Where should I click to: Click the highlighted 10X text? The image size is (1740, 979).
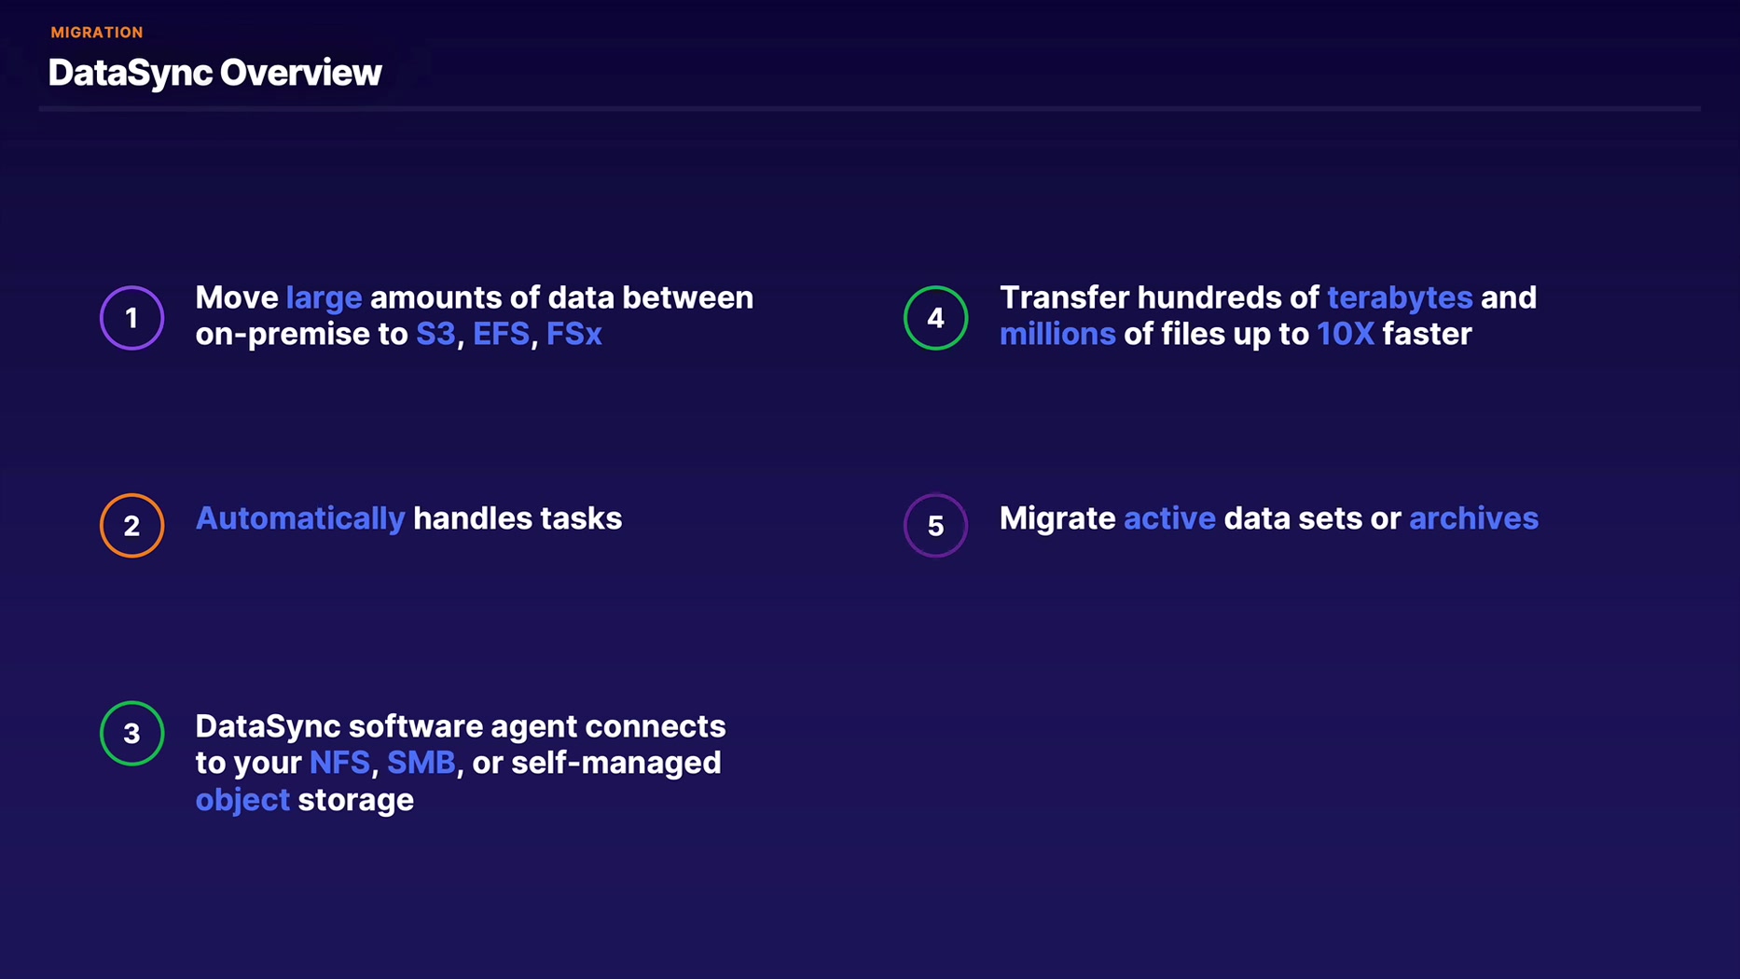click(x=1345, y=334)
